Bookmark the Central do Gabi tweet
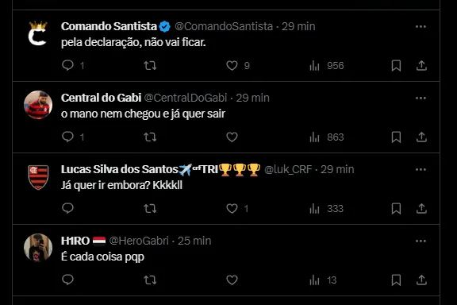This screenshot has height=305, width=457. coord(396,137)
